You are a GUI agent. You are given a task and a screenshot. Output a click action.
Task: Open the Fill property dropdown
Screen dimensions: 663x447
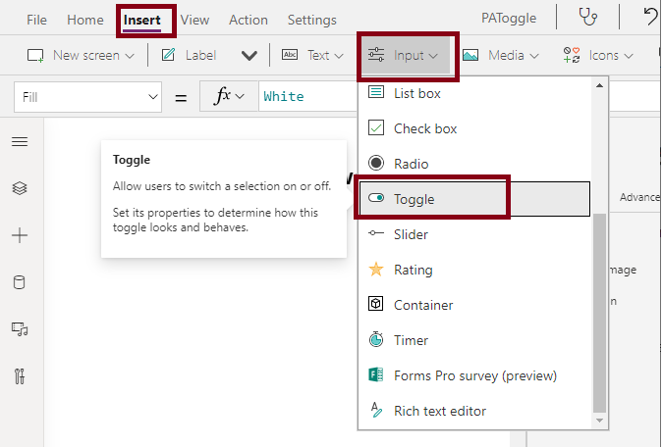pyautogui.click(x=87, y=96)
